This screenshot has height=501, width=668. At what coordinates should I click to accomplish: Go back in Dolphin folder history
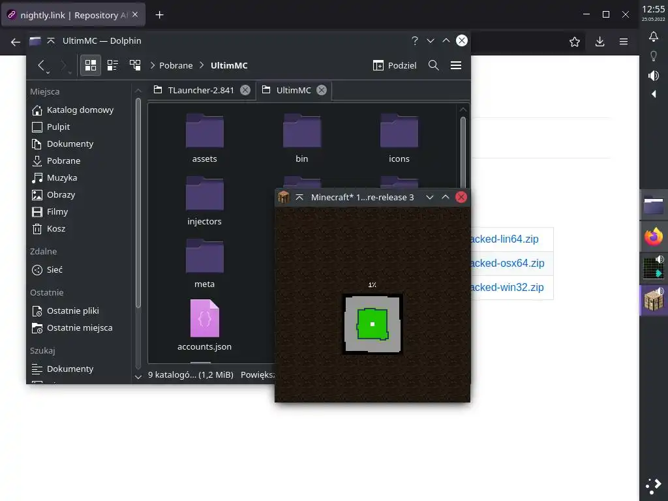41,65
